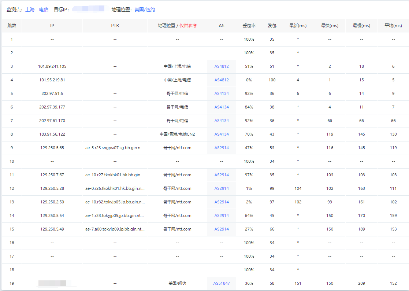Open AS4134 link for 202.97.39.177
Image resolution: width=409 pixels, height=291 pixels.
coord(222,107)
